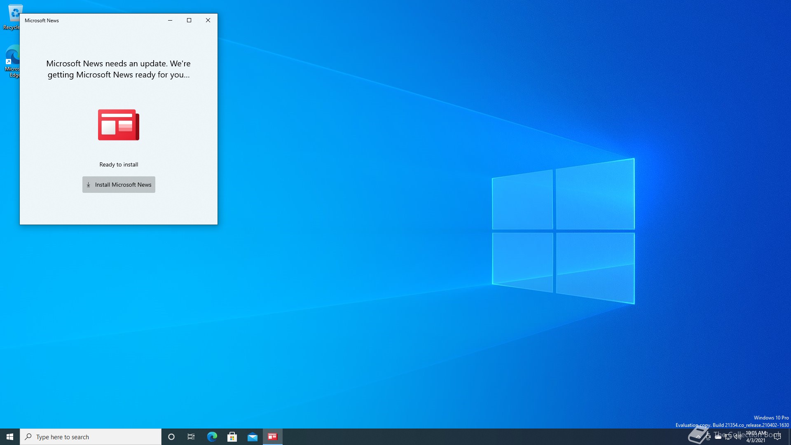Click the Microsoft News newspaper logo

118,125
